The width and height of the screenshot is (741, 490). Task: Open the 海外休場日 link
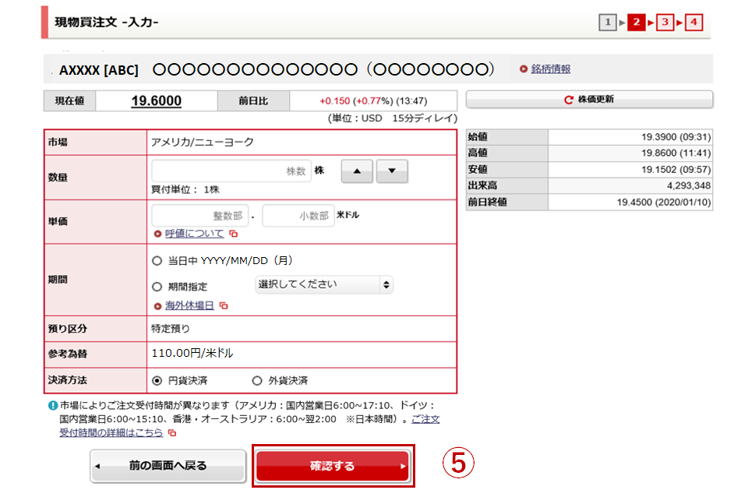point(189,305)
